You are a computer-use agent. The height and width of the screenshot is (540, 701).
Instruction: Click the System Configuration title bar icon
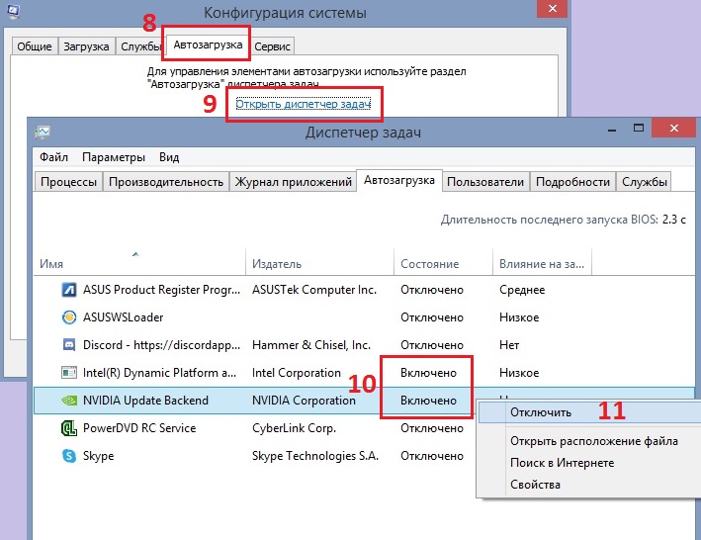13,10
